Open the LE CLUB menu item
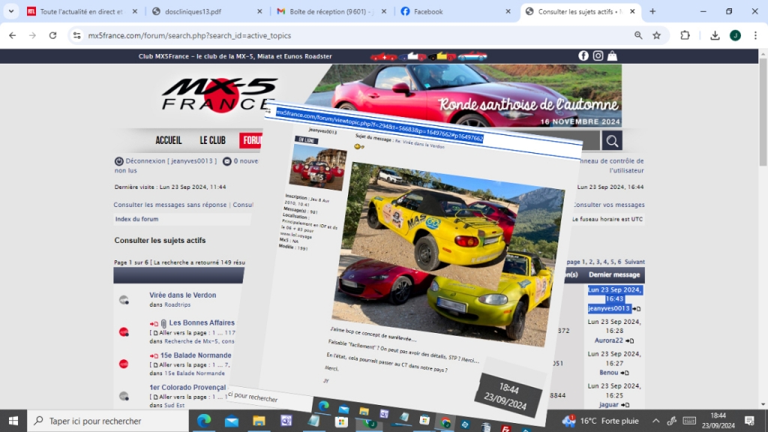Viewport: 768px width, 432px height. (x=212, y=140)
